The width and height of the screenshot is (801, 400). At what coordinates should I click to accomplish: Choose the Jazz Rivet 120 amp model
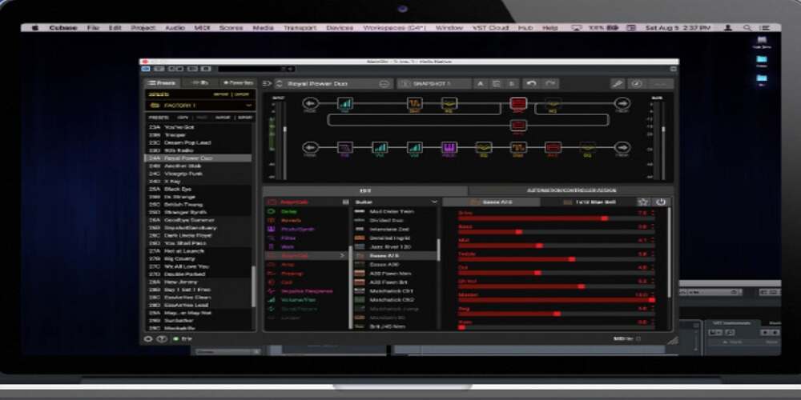click(x=390, y=247)
